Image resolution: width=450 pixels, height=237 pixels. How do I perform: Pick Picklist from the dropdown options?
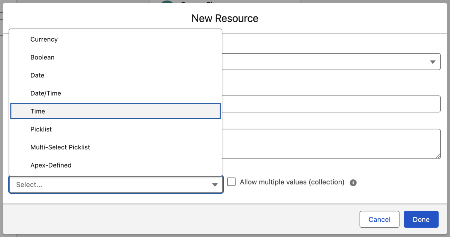click(41, 129)
